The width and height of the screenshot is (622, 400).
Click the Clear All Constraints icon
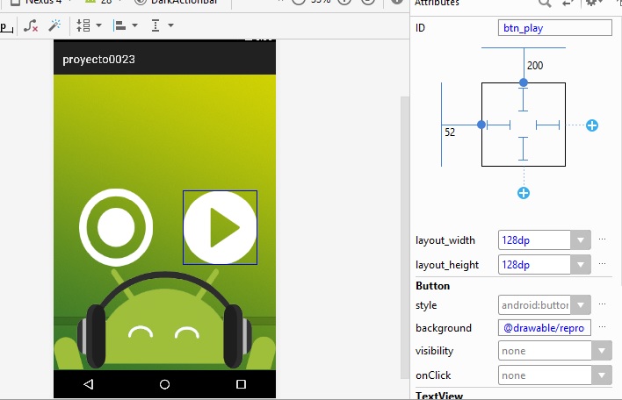pyautogui.click(x=31, y=25)
